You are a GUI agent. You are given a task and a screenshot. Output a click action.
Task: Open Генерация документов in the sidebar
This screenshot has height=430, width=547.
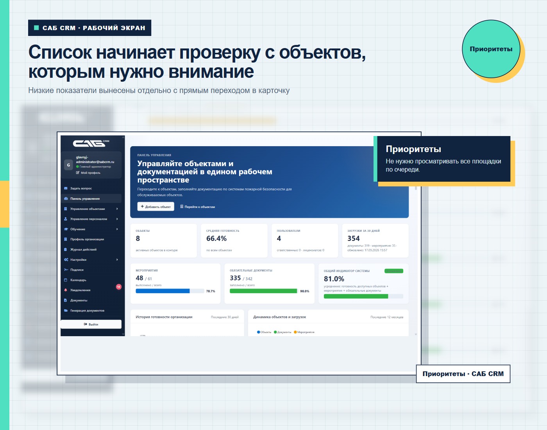click(x=91, y=310)
